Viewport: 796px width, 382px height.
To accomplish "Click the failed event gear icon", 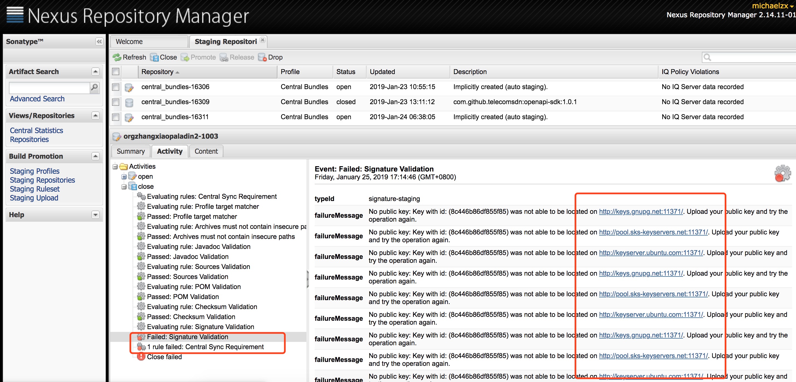I will click(782, 173).
